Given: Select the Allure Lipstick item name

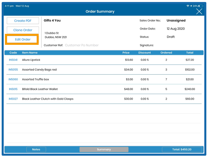Looking at the screenshot, I should (31, 60).
